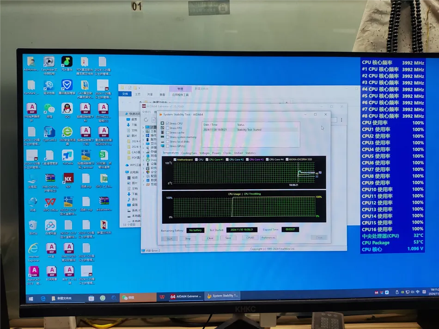Expand the first AIDA64 tree node arrow
439x329 pixels.
click(143, 127)
